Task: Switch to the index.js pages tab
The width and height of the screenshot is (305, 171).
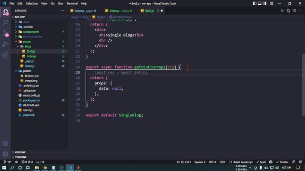Action: [x=83, y=11]
